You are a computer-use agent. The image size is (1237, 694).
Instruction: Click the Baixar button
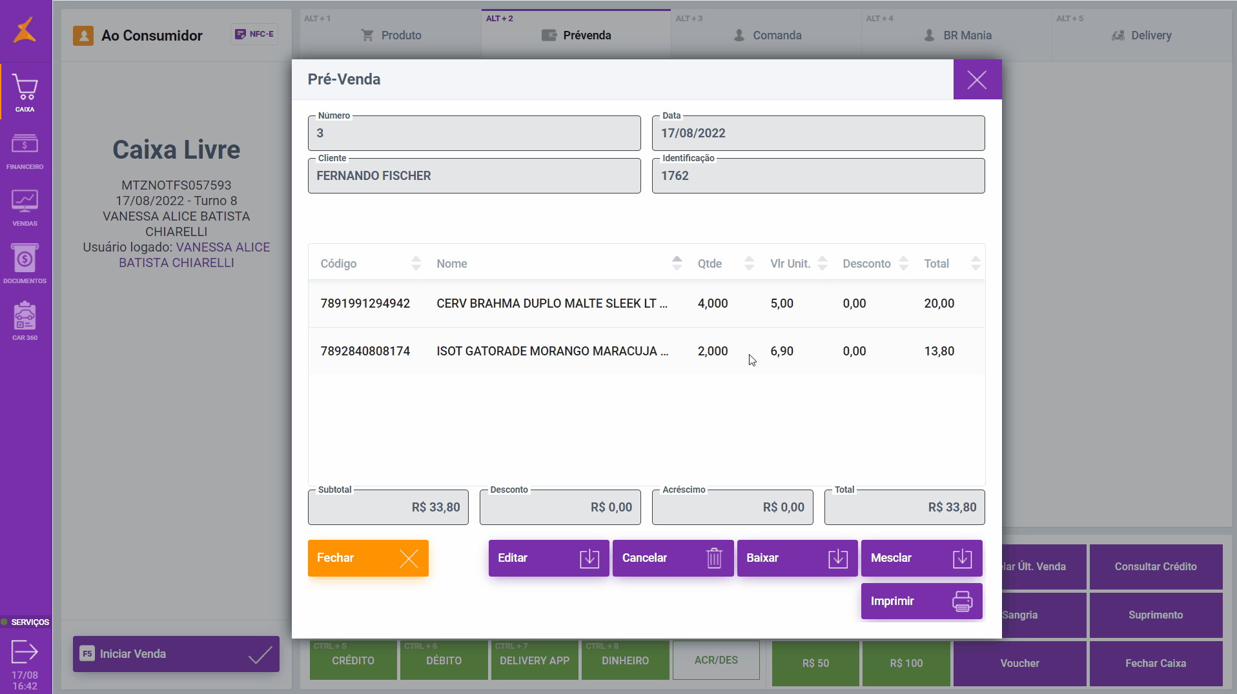[x=797, y=558]
